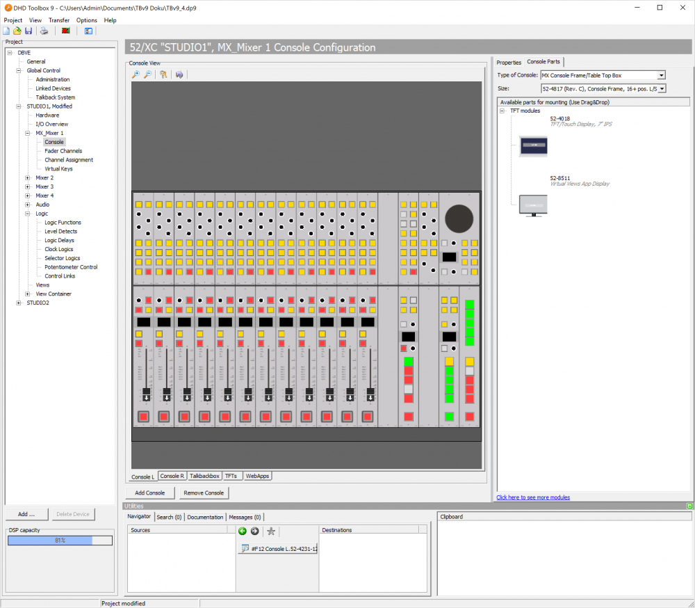Click the favorites star icon in the Navigator
This screenshot has height=608, width=695.
(270, 531)
